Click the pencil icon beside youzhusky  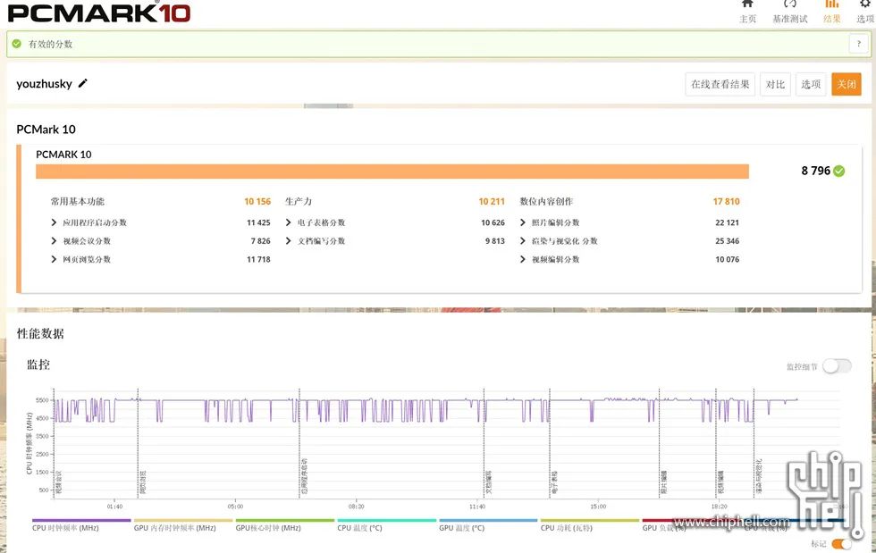point(82,83)
